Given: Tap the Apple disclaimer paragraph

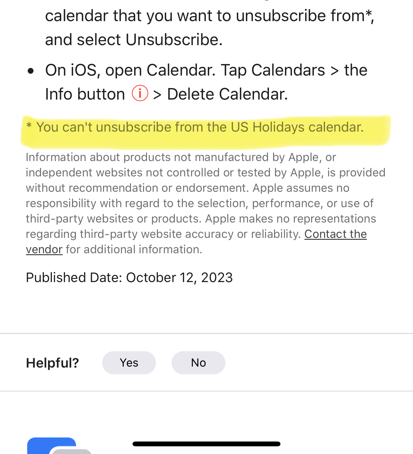Looking at the screenshot, I should pyautogui.click(x=206, y=203).
